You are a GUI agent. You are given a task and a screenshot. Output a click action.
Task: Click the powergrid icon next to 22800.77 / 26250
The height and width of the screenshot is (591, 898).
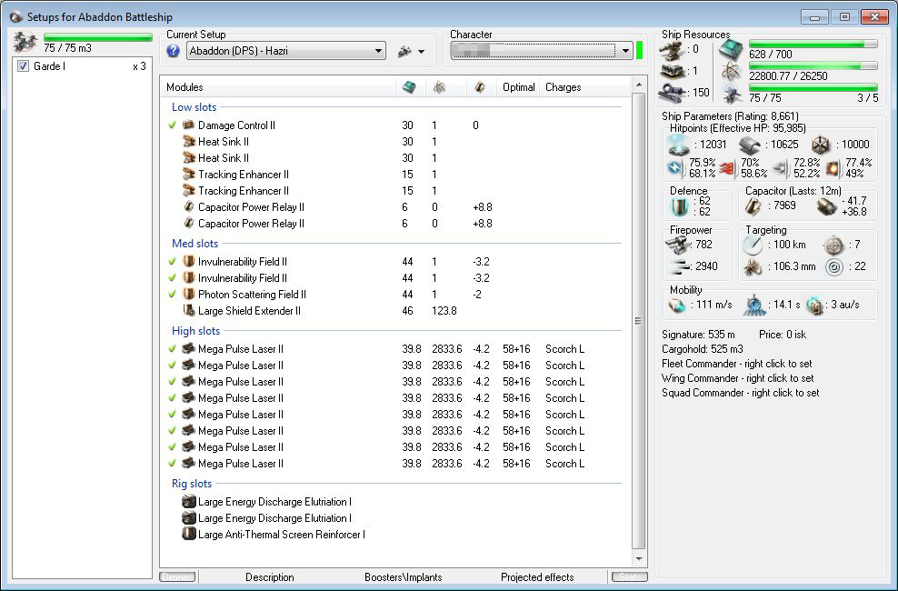click(732, 71)
